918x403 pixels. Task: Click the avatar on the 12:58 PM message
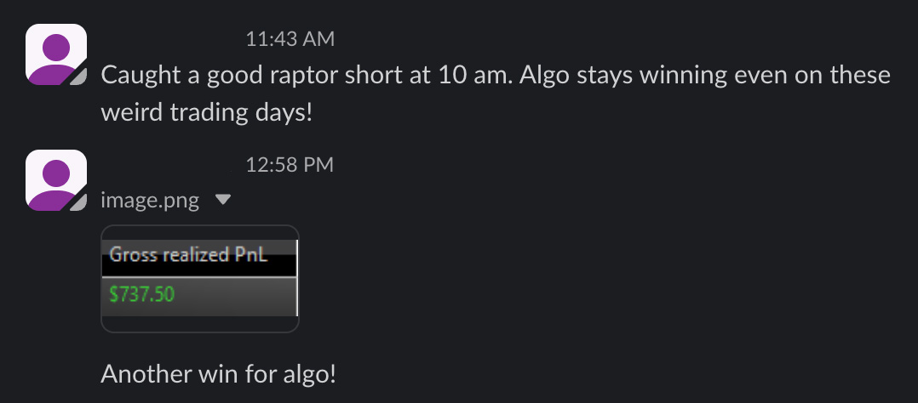point(56,179)
